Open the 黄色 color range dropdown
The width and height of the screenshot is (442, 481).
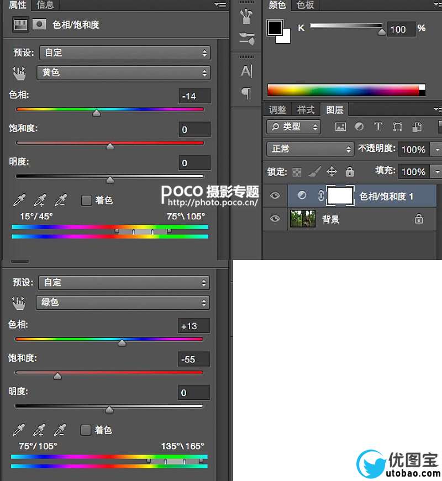click(123, 73)
